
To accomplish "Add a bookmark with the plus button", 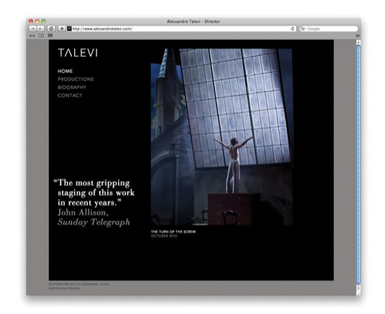I will coord(62,29).
